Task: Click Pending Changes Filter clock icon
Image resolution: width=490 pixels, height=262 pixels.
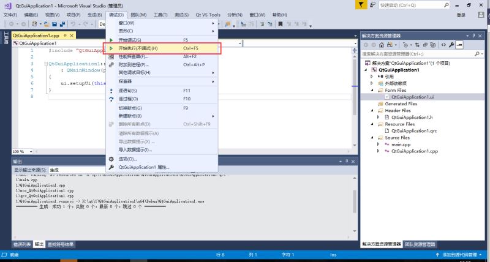Action: 405,45
